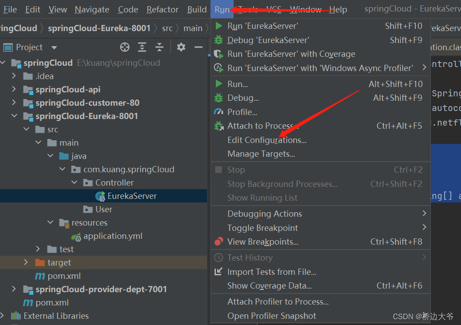Click the application.yml Spring config icon

[76, 237]
